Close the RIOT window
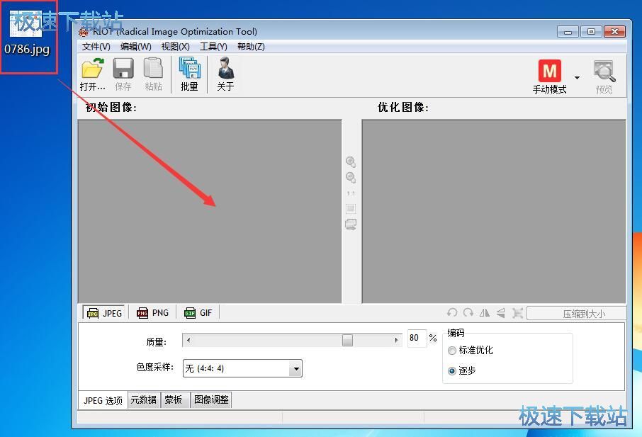 (614, 31)
